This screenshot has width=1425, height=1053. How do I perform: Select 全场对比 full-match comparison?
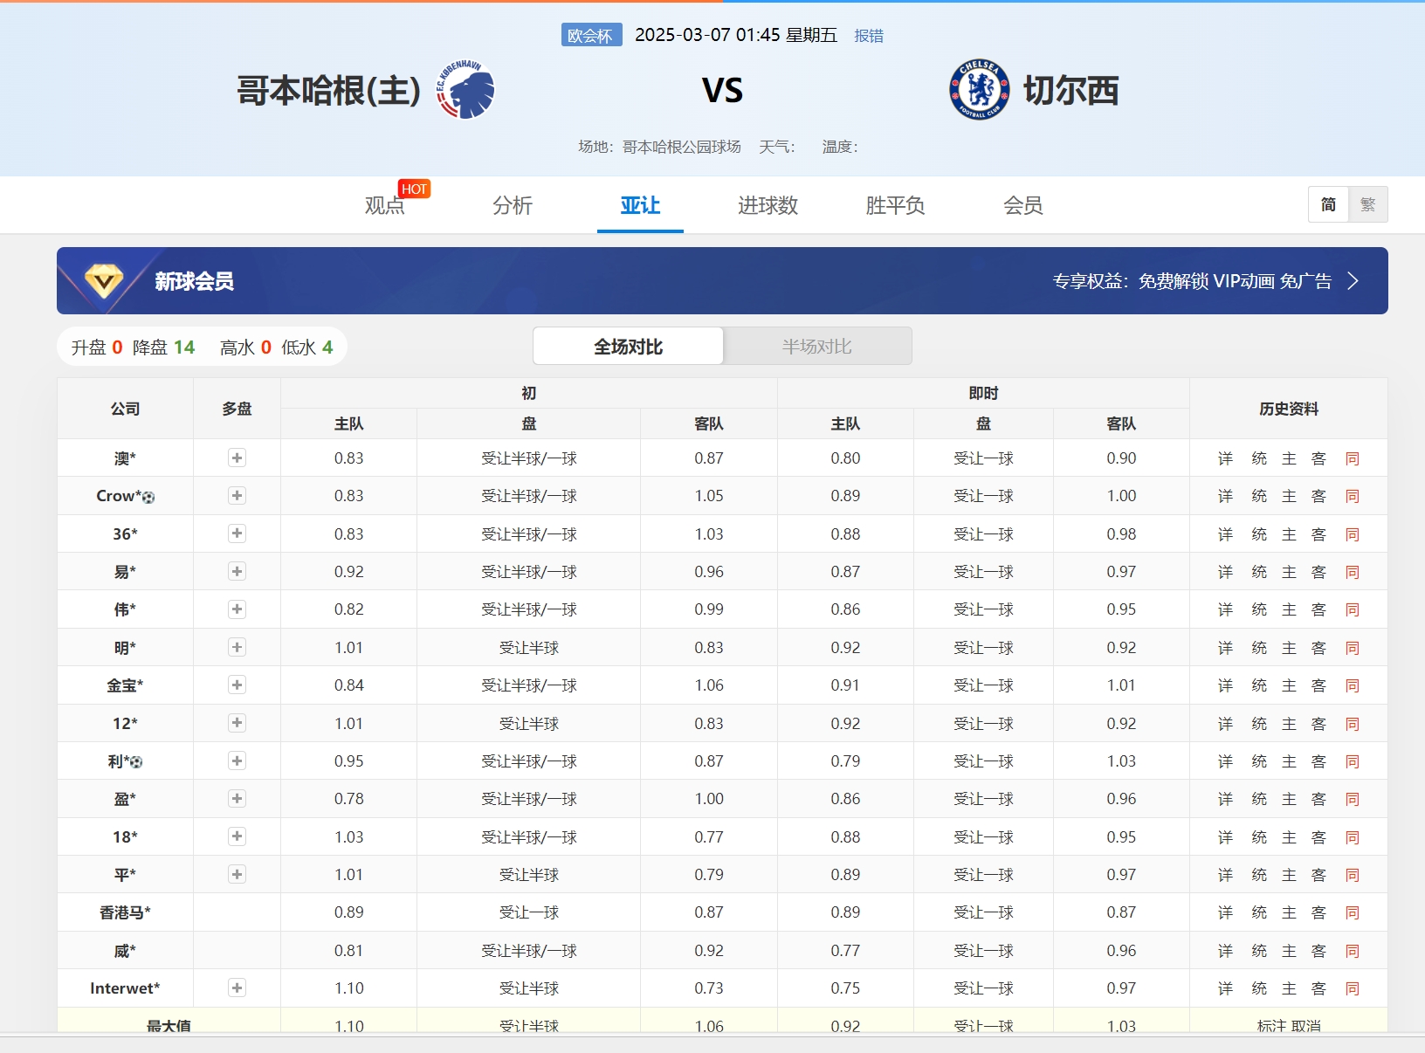(x=628, y=347)
